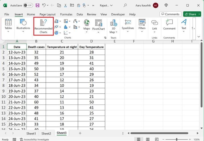The image size is (204, 141).
Task: Open the 3D Map tool
Action: click(114, 26)
